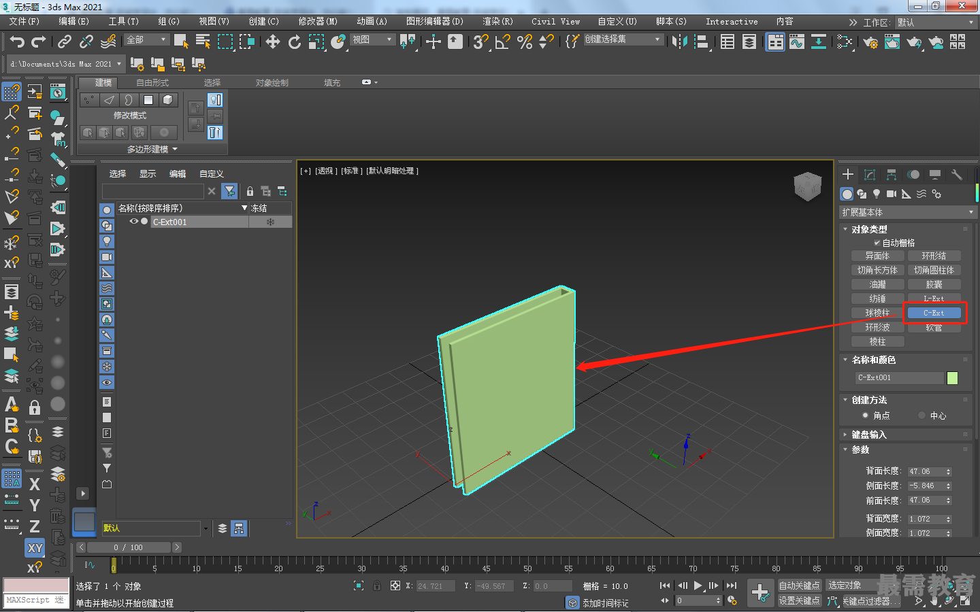Open the Hierarchy command panel tab

click(892, 174)
